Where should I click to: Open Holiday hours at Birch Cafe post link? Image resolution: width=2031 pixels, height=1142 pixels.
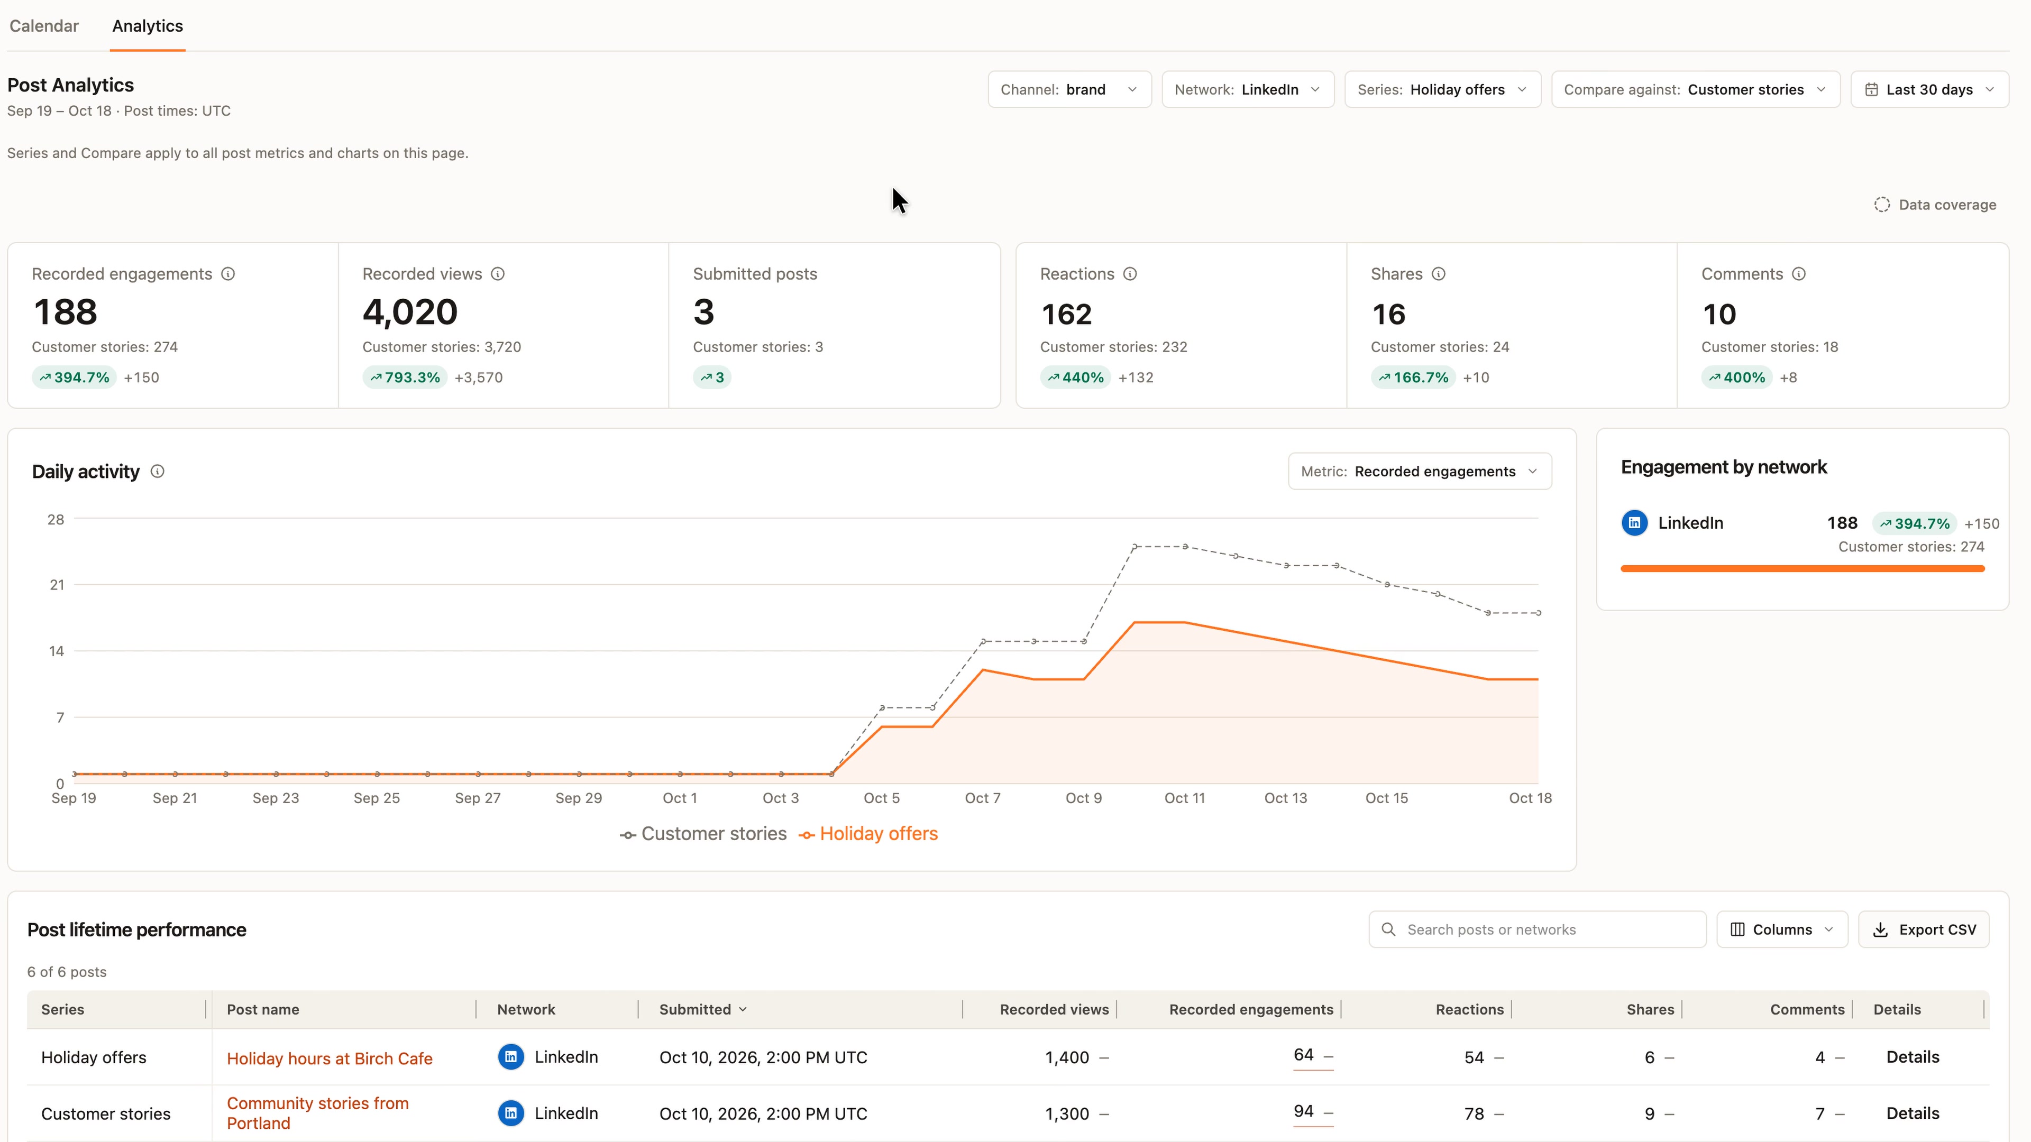(x=330, y=1058)
